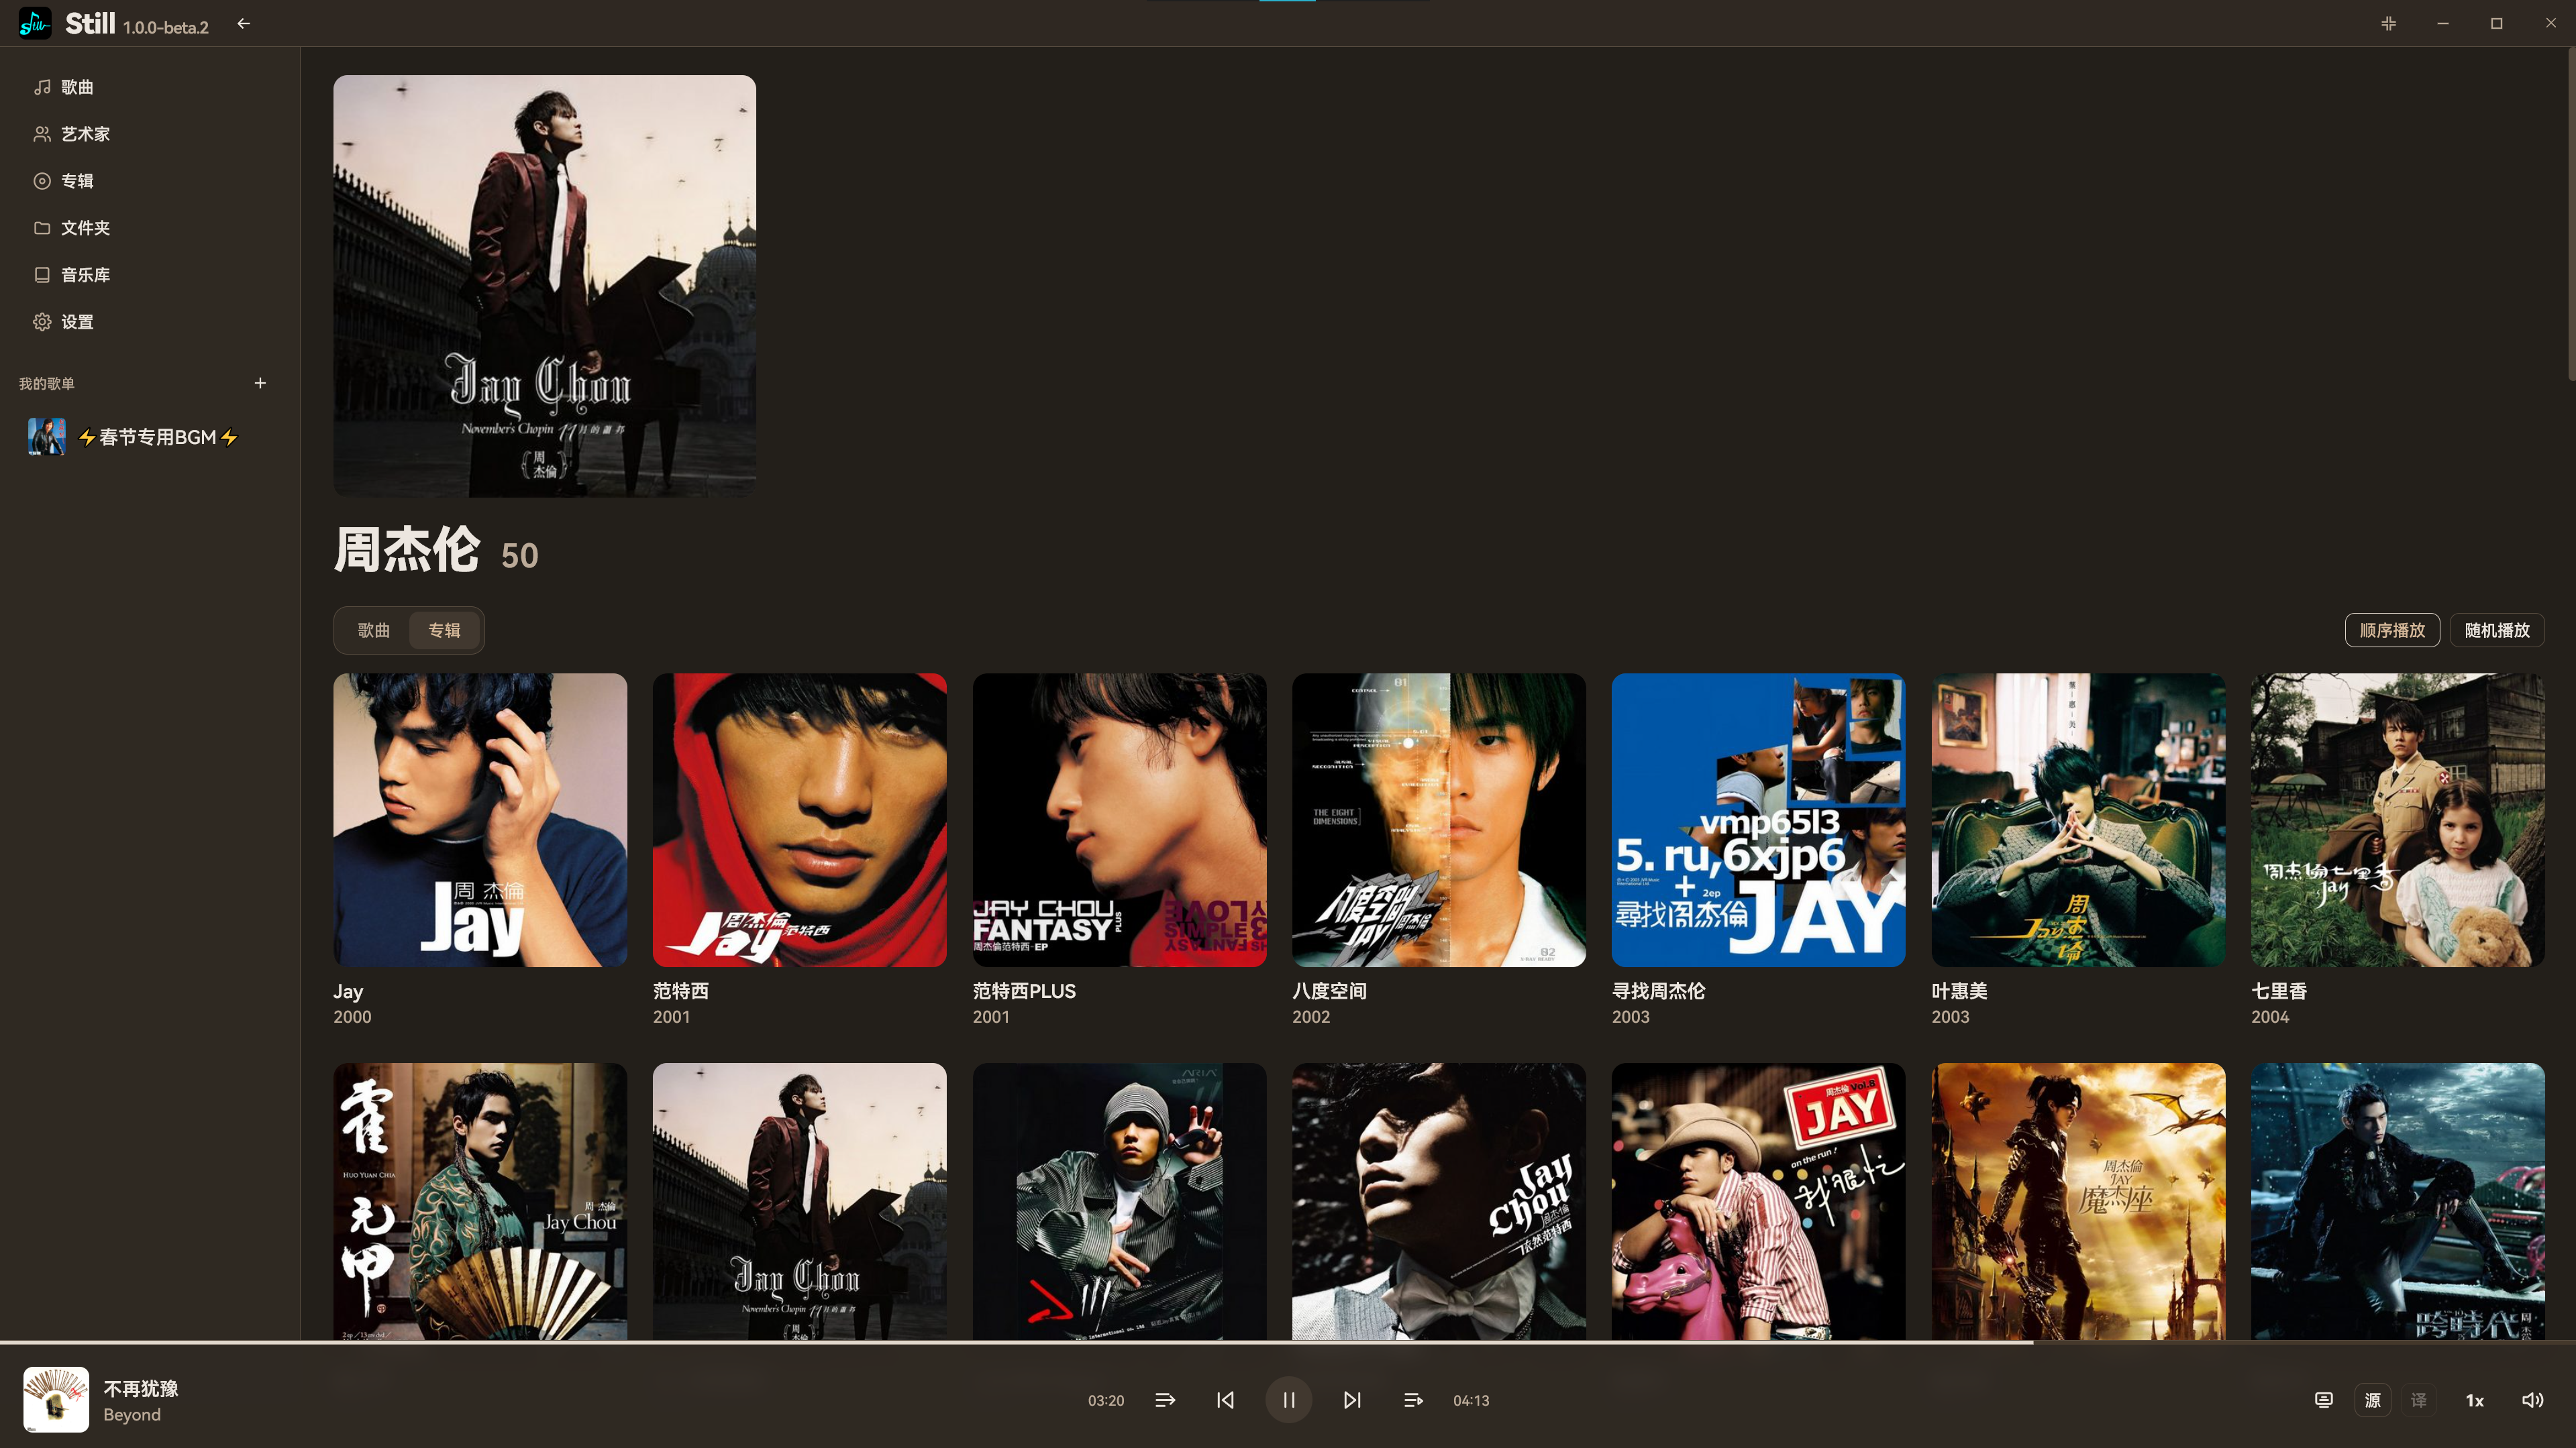This screenshot has width=2576, height=1448.
Task: Open the album cover with gray beanie
Action: pos(1119,1201)
